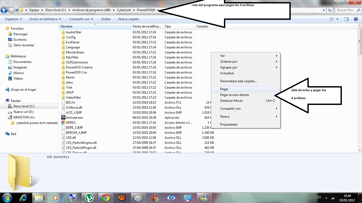The width and height of the screenshot is (362, 203).
Task: Open the Windows Start button
Action: pos(7,197)
